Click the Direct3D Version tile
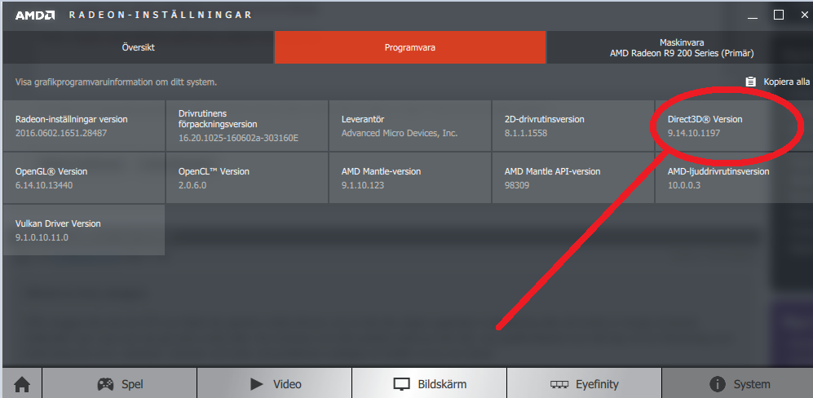Screen dimensions: 813x398 734,126
